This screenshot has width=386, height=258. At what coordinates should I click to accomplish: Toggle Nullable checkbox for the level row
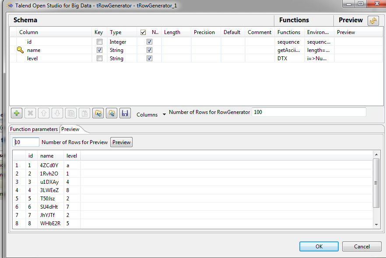coord(149,58)
